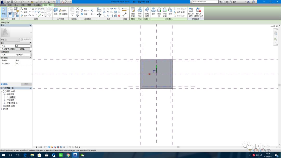
Task: Expand the 三维视图 tree node
Action: (4, 100)
